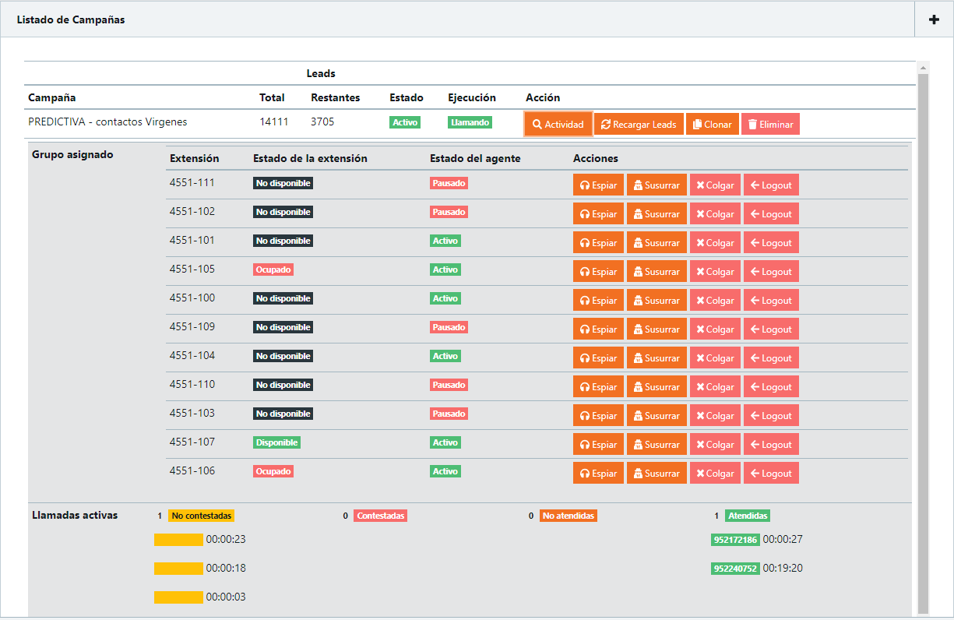This screenshot has width=954, height=620.
Task: Clone the campaign with Clonar
Action: click(712, 125)
